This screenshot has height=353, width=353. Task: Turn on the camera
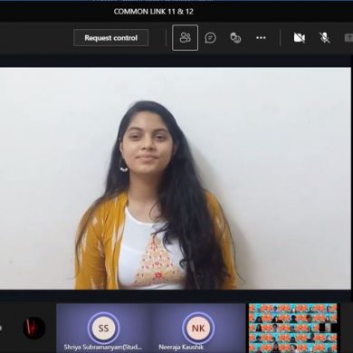pos(300,38)
